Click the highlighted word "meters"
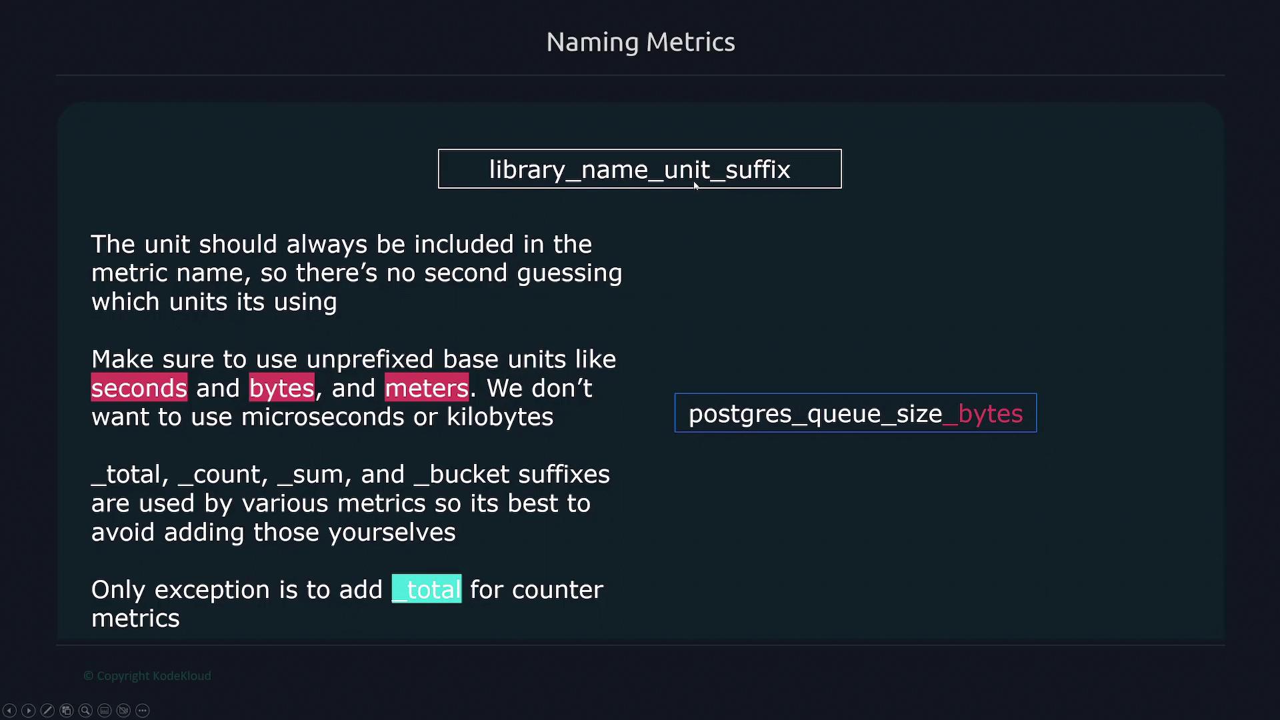This screenshot has width=1280, height=720. coord(427,388)
